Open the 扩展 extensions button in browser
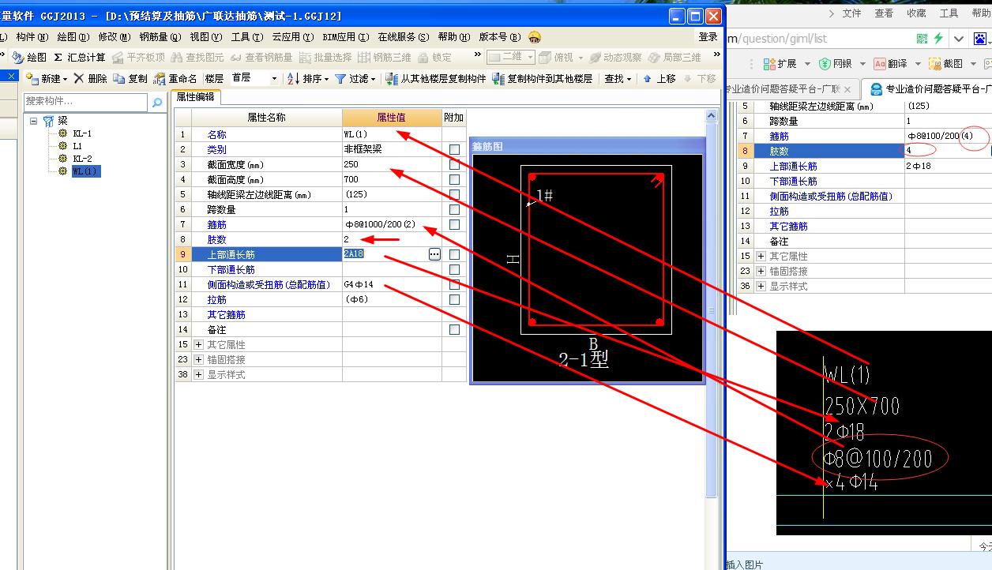The width and height of the screenshot is (992, 570). click(782, 63)
